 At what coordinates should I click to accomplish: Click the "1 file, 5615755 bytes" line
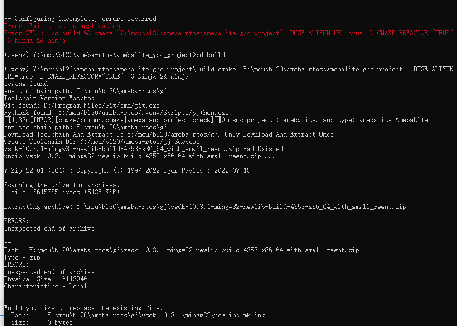coord(62,193)
